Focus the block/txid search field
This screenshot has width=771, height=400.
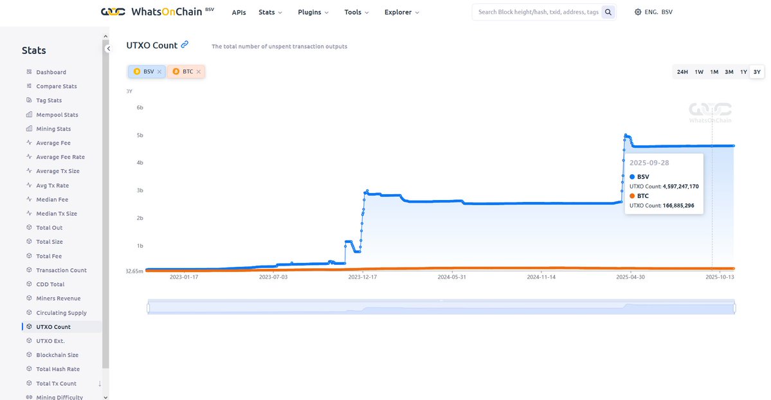coord(538,12)
